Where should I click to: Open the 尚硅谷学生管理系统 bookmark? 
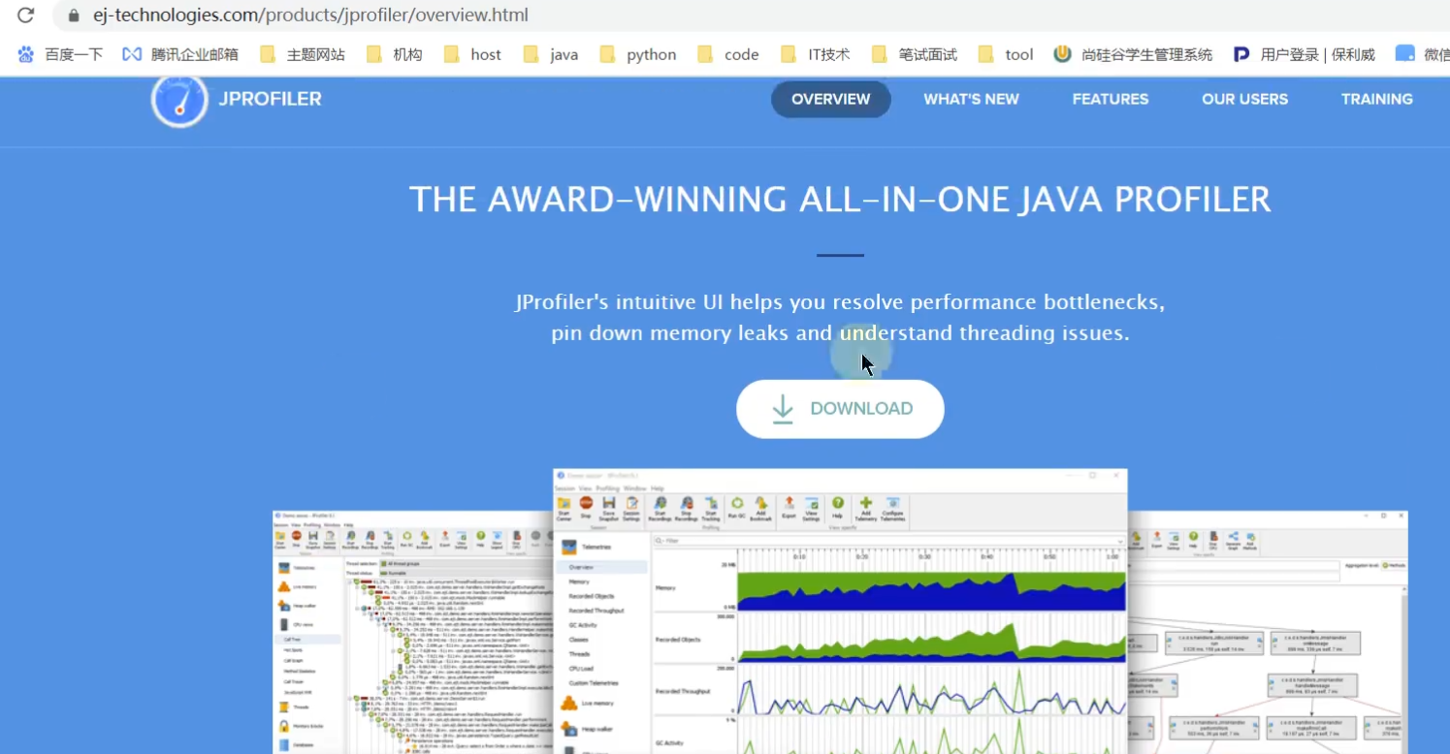point(1133,54)
